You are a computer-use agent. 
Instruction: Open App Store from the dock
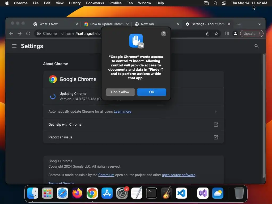(107, 193)
